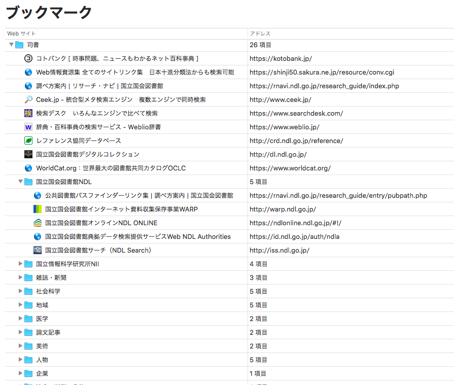Image resolution: width=454 pixels, height=385 pixels.
Task: Open 国立国会図書館オンラインNDL ONLINE bookmark
Action: coord(101,223)
